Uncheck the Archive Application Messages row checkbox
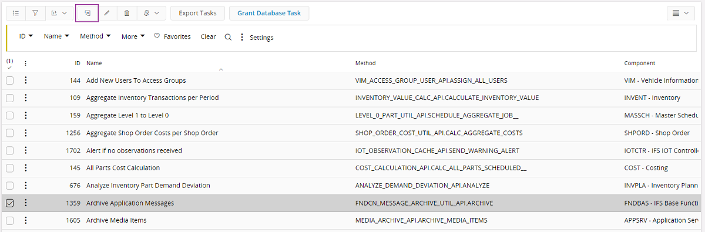The width and height of the screenshot is (705, 232). (10, 203)
